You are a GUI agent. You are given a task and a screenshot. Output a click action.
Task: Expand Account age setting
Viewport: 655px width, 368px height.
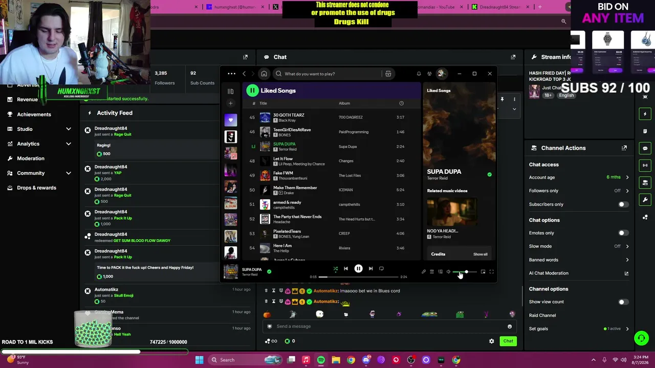pyautogui.click(x=627, y=177)
